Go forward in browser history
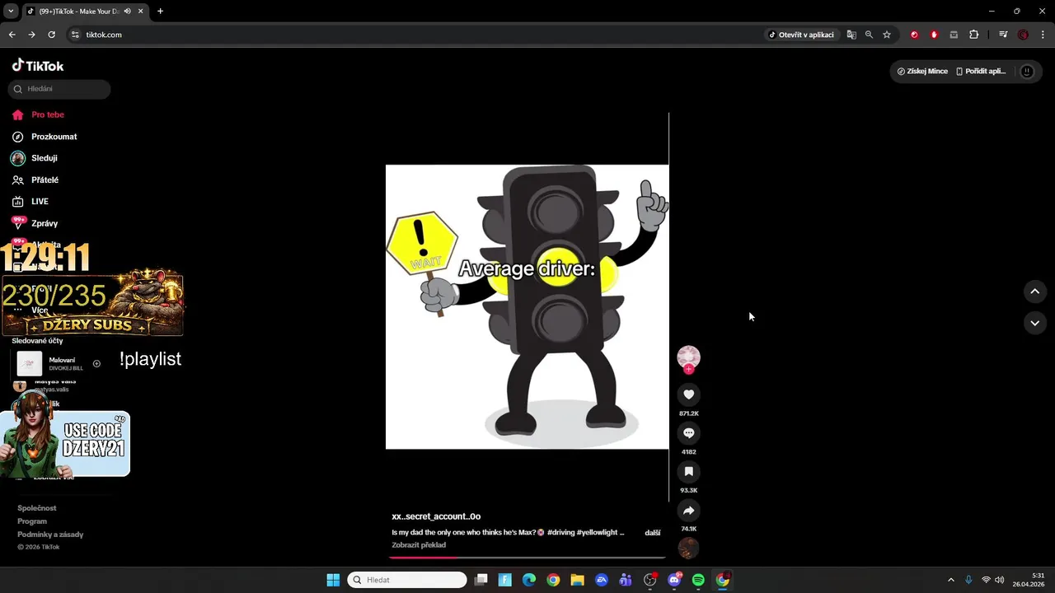This screenshot has height=593, width=1055. [x=31, y=35]
